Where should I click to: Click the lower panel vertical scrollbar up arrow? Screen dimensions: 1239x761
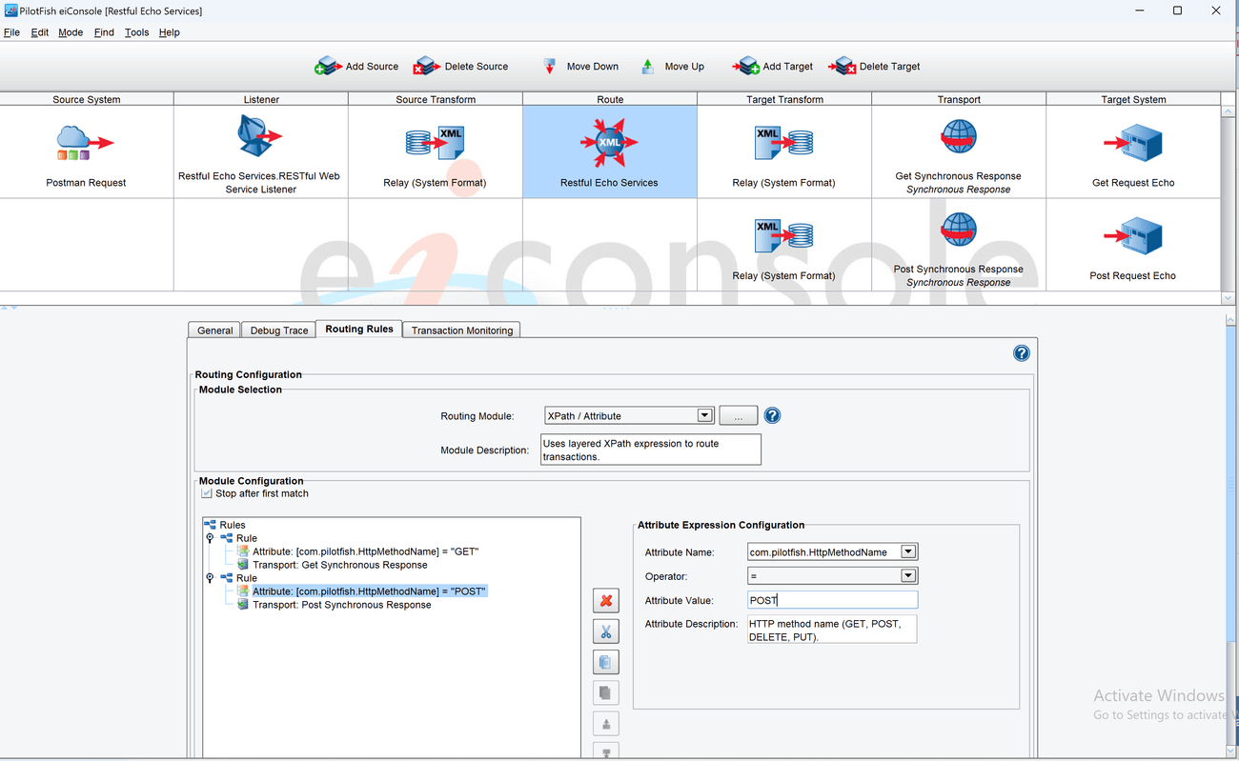1229,322
